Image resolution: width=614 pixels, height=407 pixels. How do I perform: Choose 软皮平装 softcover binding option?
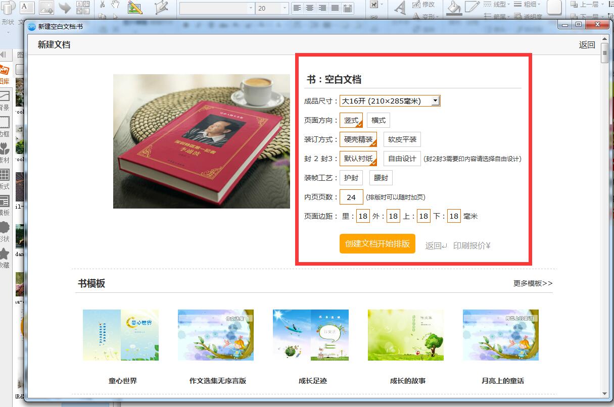click(402, 139)
